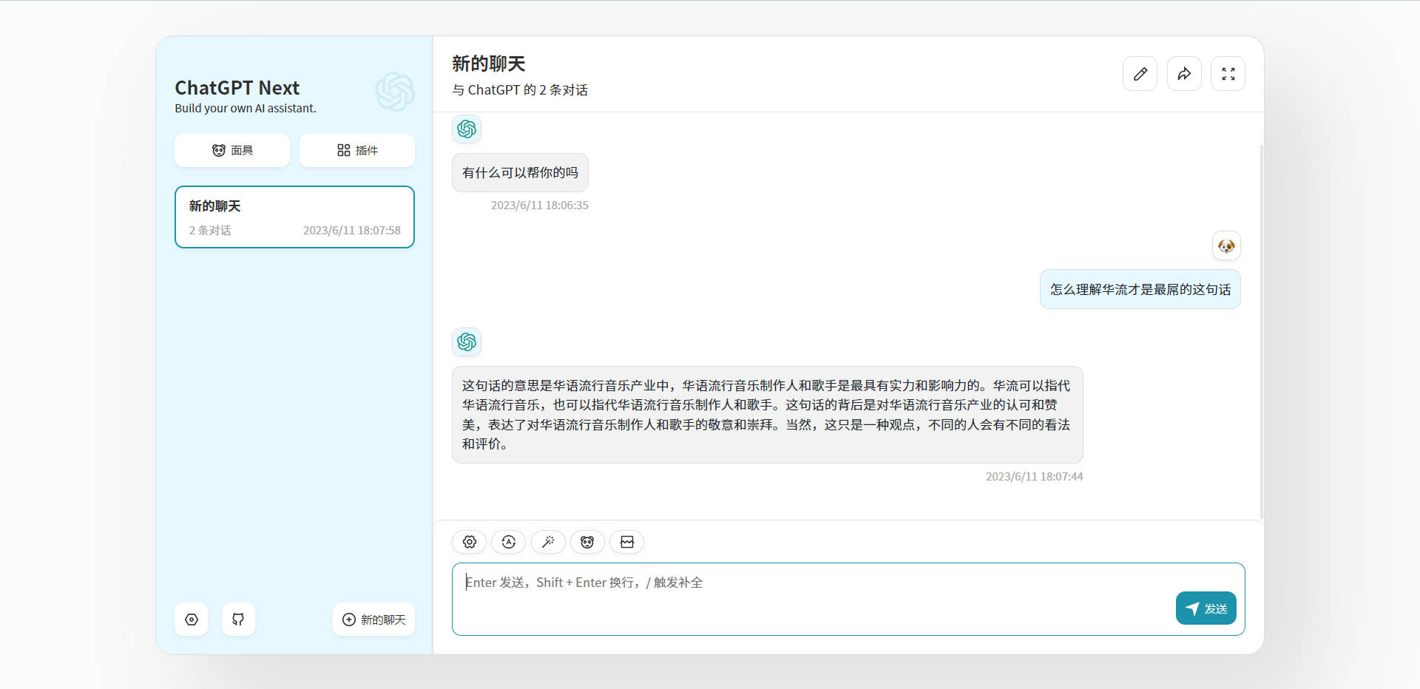Select the magic wand prompt shortcuts icon
1420x689 pixels.
[x=548, y=542]
